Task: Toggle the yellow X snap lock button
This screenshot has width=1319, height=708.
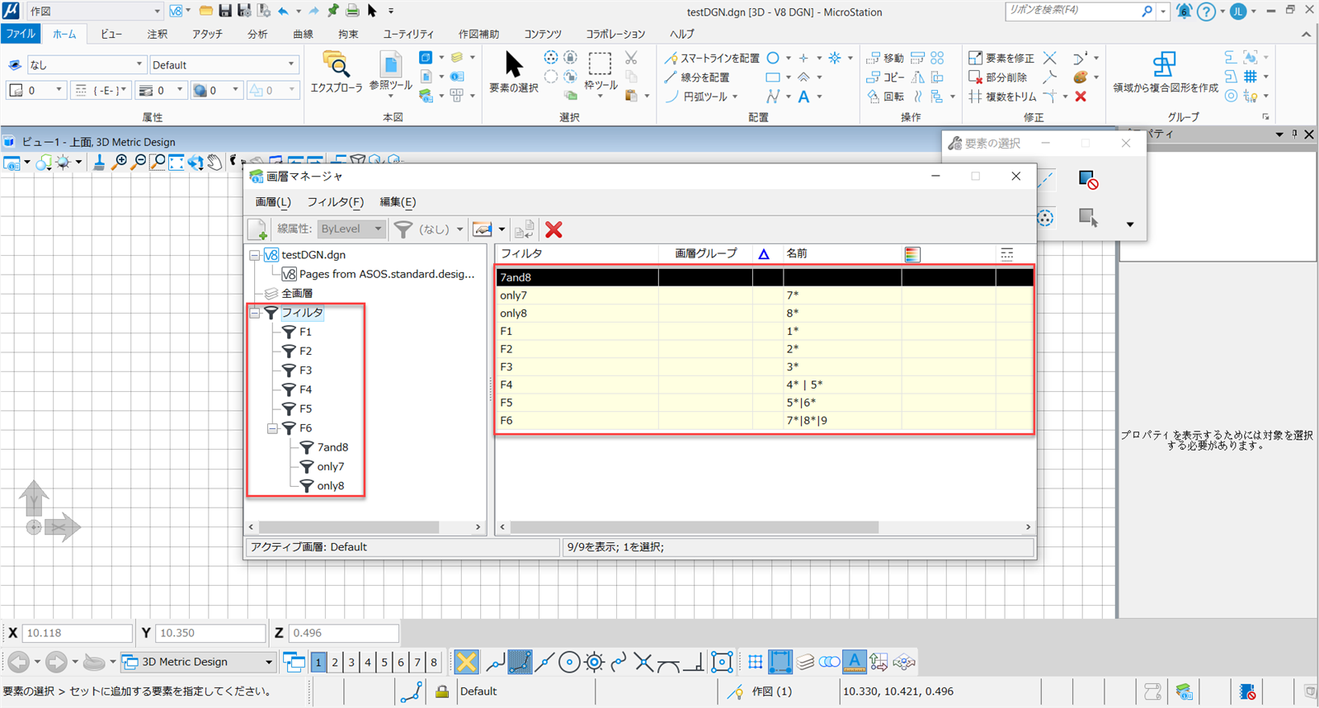Action: click(466, 662)
